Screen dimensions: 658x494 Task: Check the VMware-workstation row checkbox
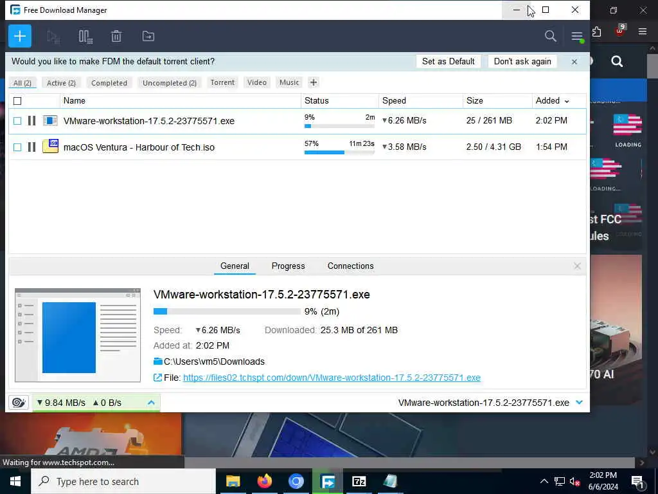[17, 121]
